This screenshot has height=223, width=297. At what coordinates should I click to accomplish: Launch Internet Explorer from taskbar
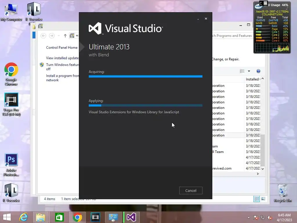[x=24, y=217]
